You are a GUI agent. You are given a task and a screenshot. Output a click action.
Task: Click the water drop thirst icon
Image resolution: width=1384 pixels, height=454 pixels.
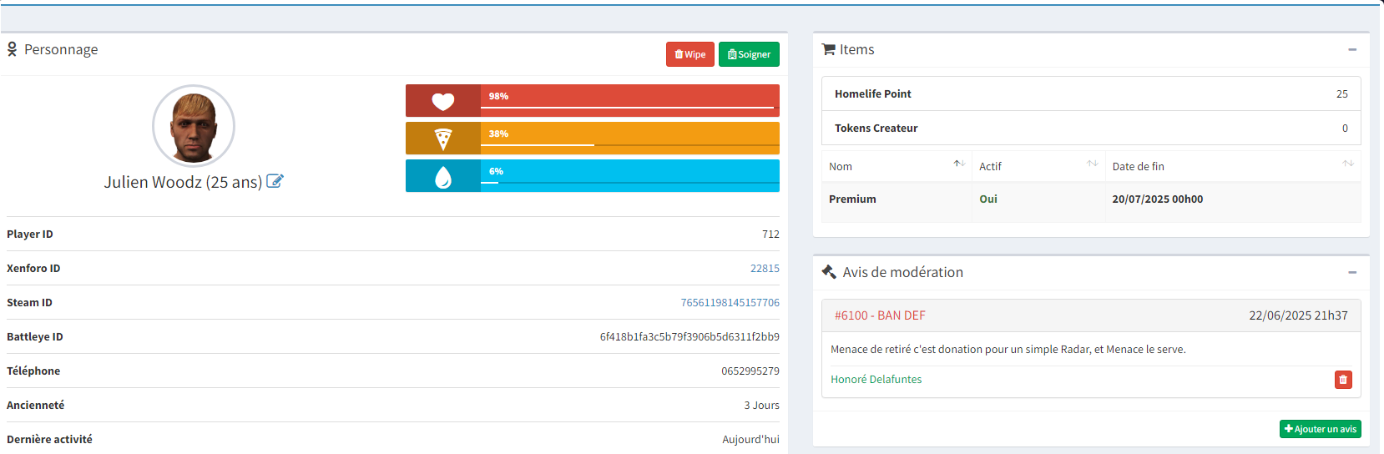point(443,176)
